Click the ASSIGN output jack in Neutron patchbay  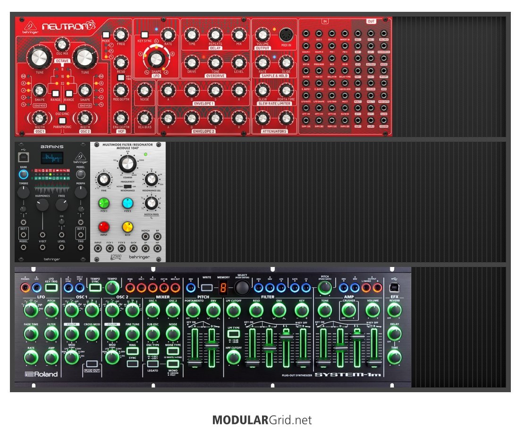384,120
